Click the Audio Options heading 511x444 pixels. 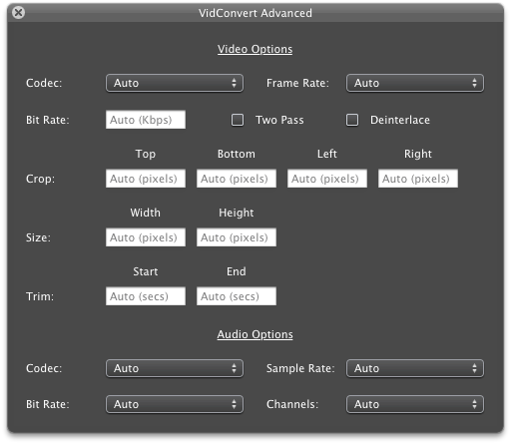click(x=255, y=334)
